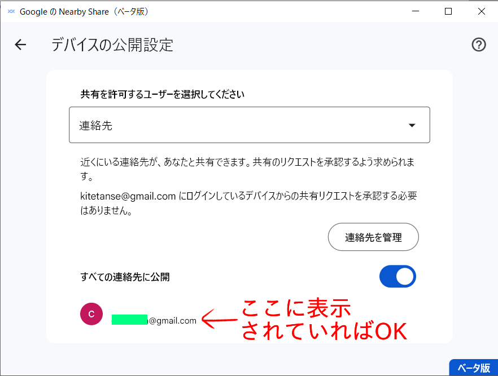
Task: Click the ベータ版 badge at bottom right
Action: (474, 368)
